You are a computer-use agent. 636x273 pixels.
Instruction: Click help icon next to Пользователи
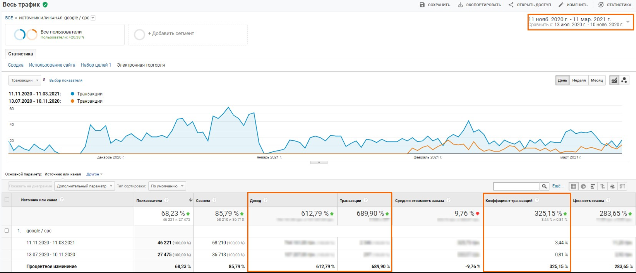pyautogui.click(x=167, y=200)
